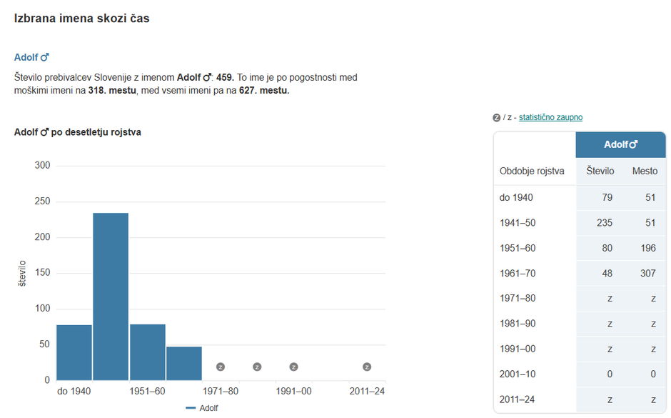The width and height of the screenshot is (671, 418).
Task: Click the Obdobje rojstva column header
Action: pyautogui.click(x=532, y=171)
